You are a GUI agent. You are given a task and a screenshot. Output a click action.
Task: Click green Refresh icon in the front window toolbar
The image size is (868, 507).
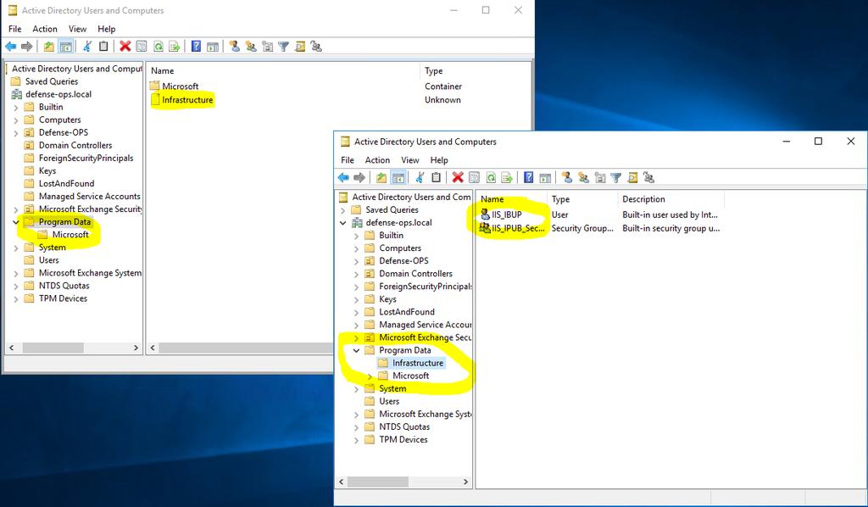pyautogui.click(x=491, y=178)
